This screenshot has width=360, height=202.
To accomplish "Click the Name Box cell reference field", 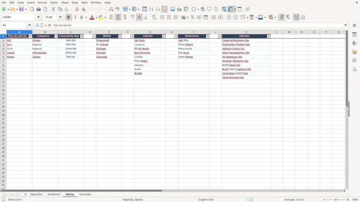I will [x=14, y=25].
